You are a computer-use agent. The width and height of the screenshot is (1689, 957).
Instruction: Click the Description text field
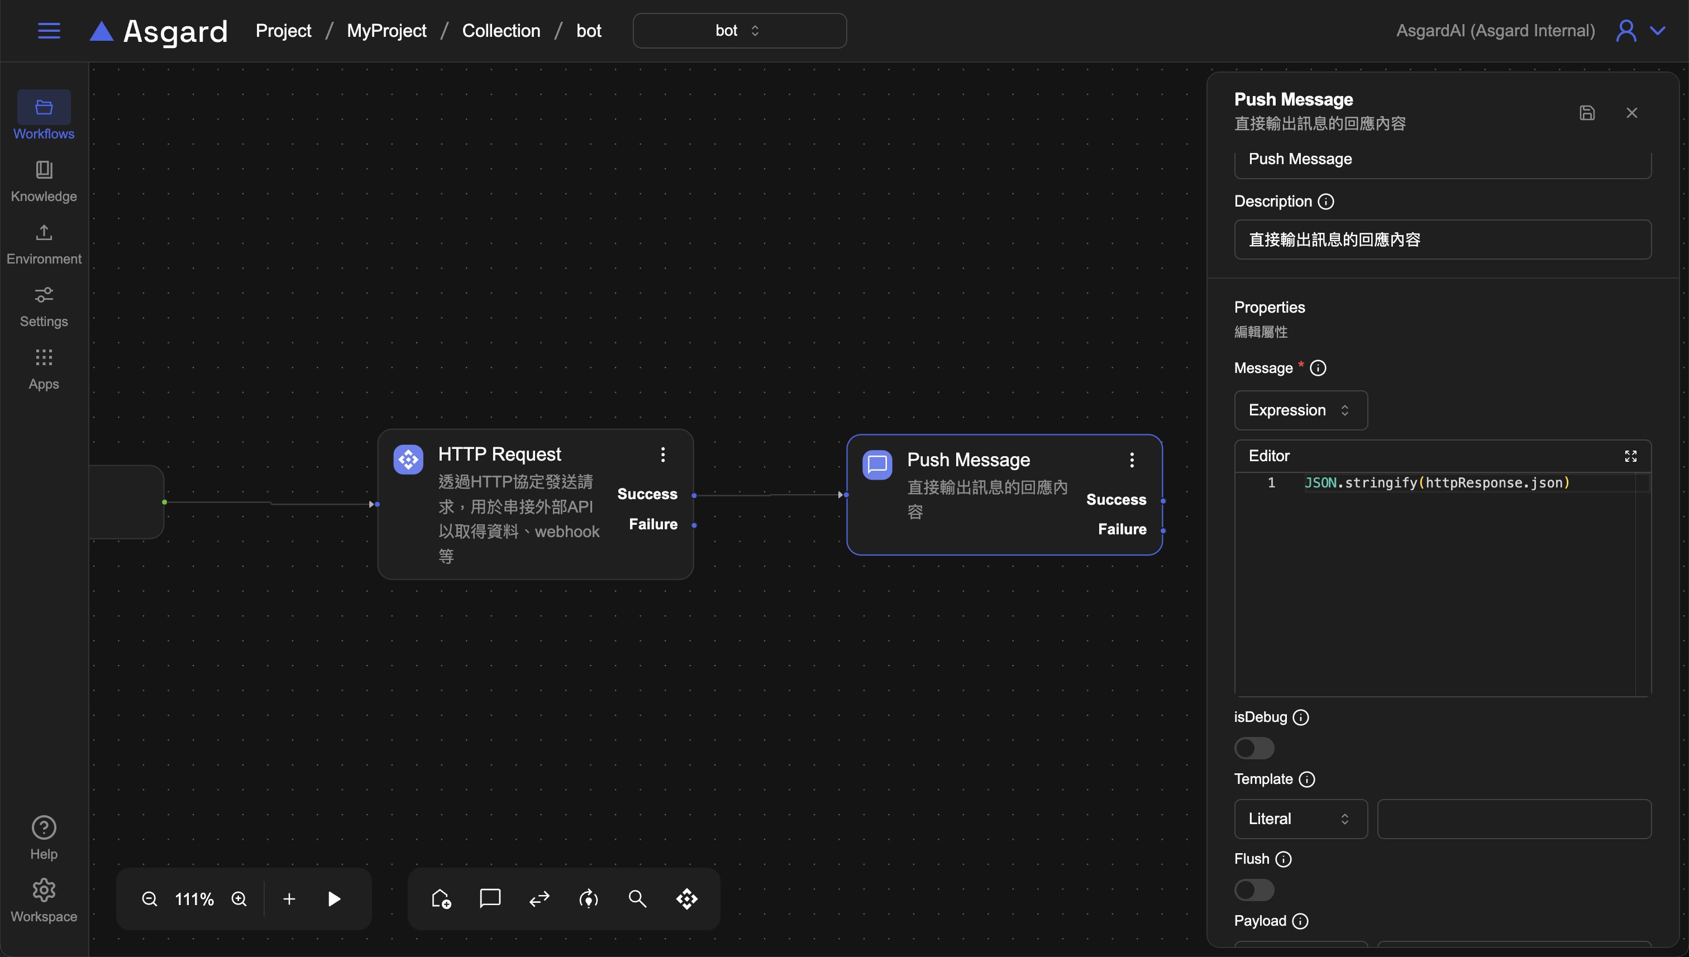1442,239
